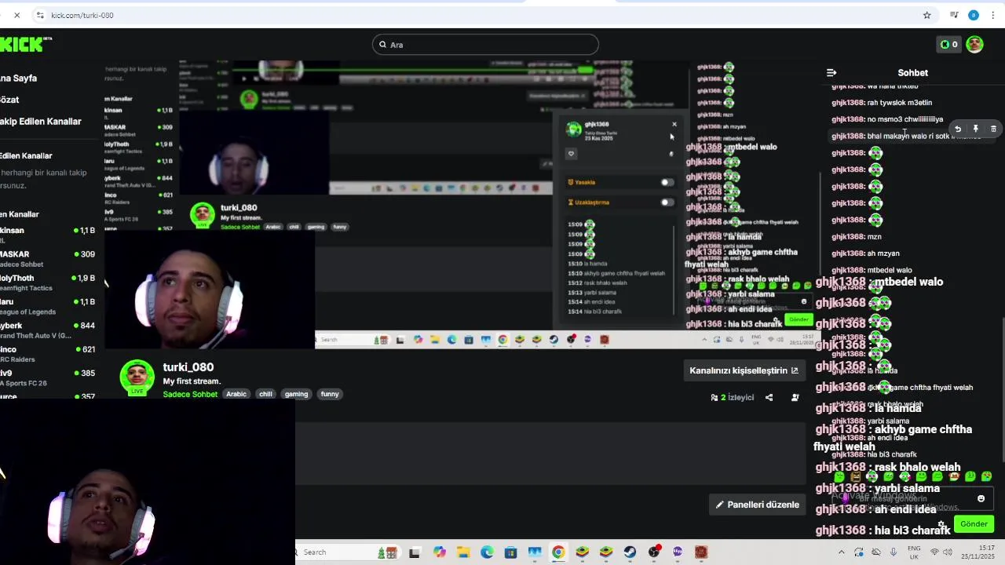The height and width of the screenshot is (565, 1005).
Task: Open Chrome three-dot menu
Action: pyautogui.click(x=992, y=15)
